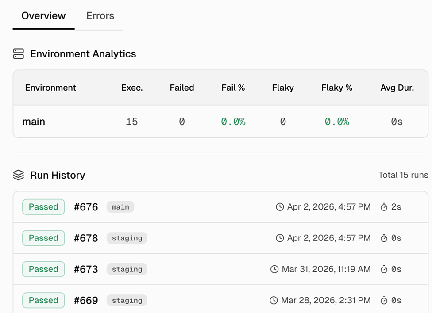Click the Passed badge for run #673
This screenshot has width=432, height=313.
[43, 269]
